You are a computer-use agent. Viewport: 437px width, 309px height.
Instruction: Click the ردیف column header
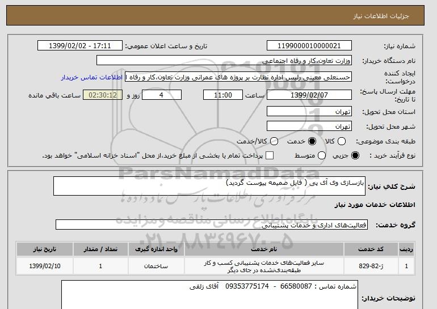[406, 249]
